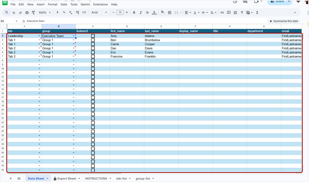Select the Brumbelow last name cell

[161, 40]
